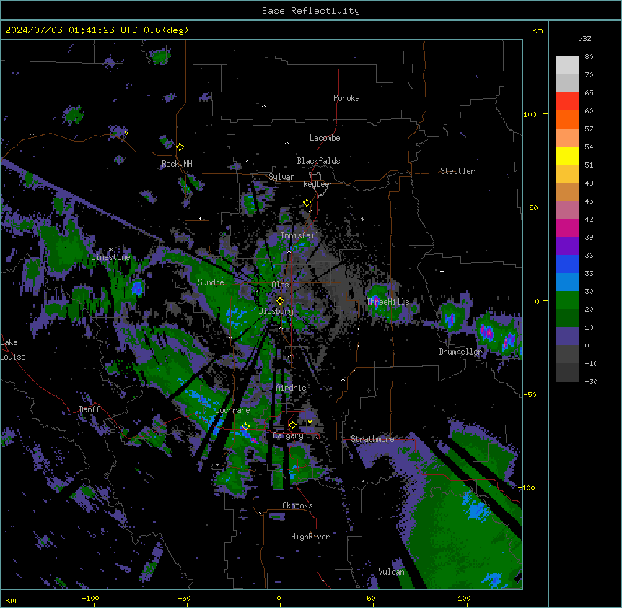Pick the light gray 80-70 dBZ legend swatch
Screen dimensions: 622x608
(x=567, y=65)
